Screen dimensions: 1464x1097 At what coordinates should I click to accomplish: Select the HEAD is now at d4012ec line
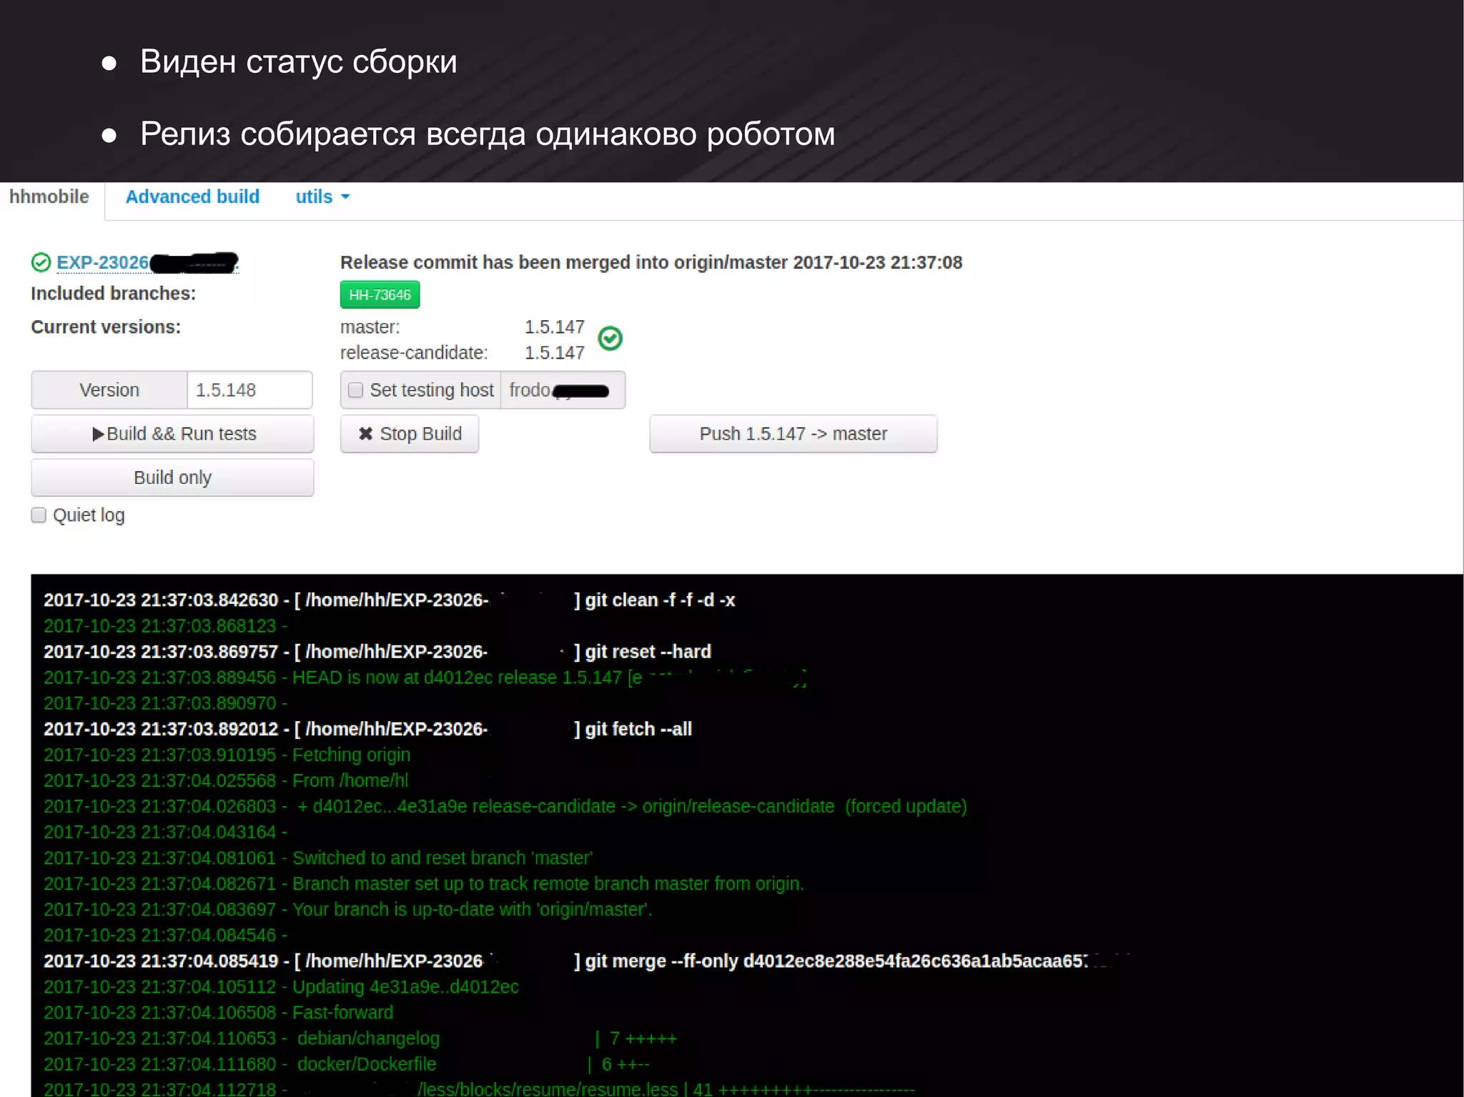[425, 677]
